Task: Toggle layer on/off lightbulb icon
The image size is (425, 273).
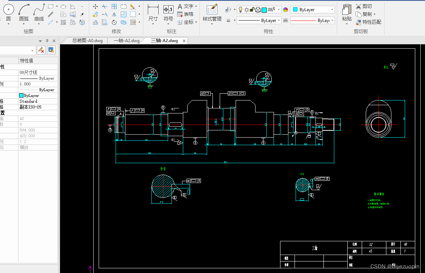Action: pos(240,10)
